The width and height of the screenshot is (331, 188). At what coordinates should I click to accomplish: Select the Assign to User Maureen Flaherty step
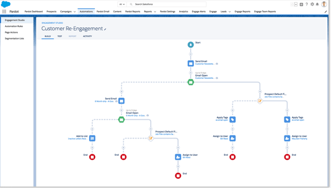point(287,138)
